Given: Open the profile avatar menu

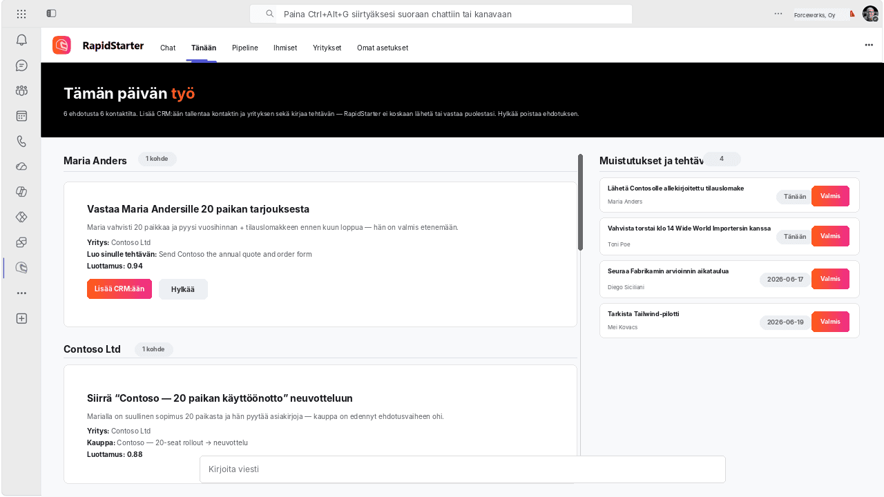Looking at the screenshot, I should [x=870, y=14].
